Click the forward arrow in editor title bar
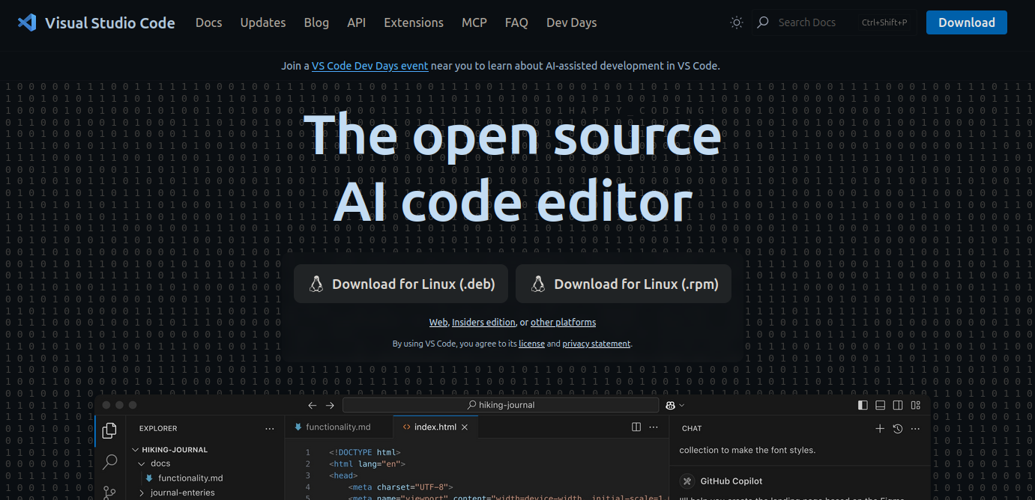The width and height of the screenshot is (1035, 500). pos(330,405)
